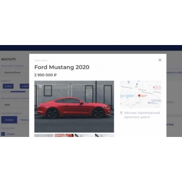Screen dimensions: 182x182
Task: Open the first gallery thumbnail below photo
Action: coord(44,135)
